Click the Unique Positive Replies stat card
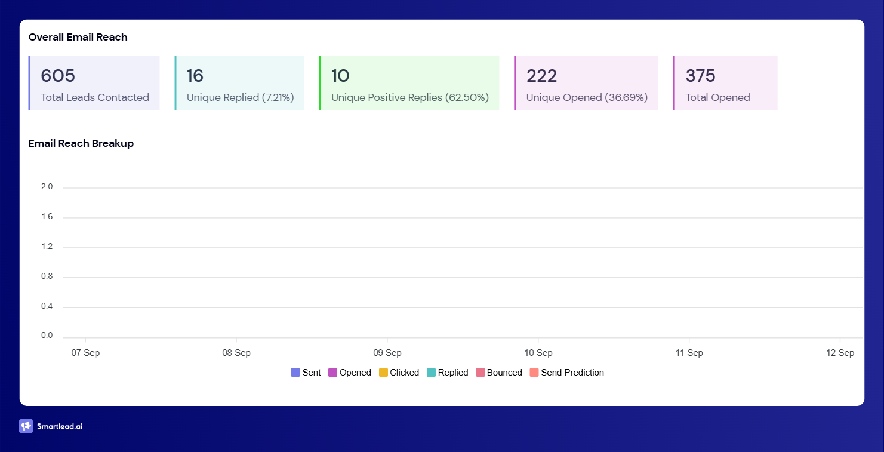Screen dimensions: 884x452 click(409, 84)
